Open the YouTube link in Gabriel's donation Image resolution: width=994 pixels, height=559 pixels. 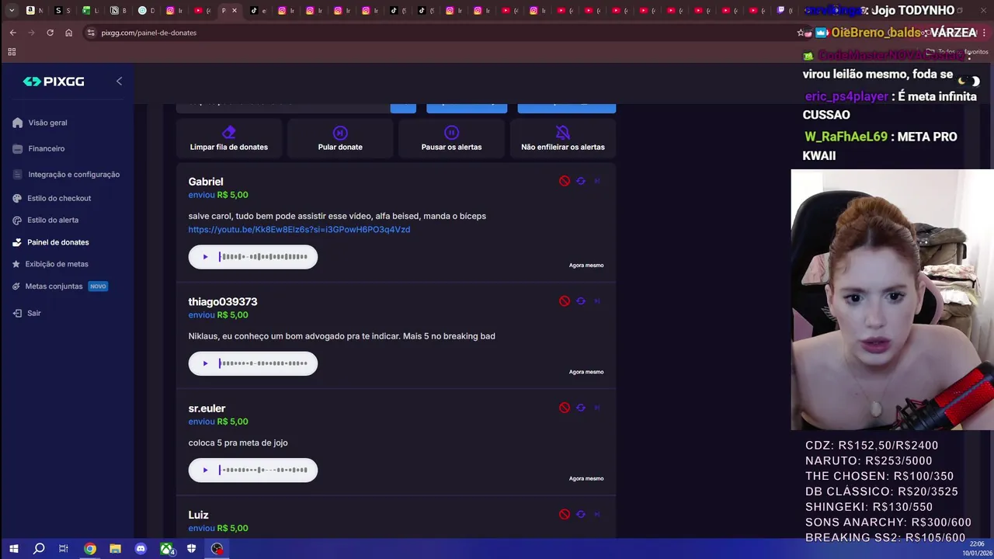(299, 229)
